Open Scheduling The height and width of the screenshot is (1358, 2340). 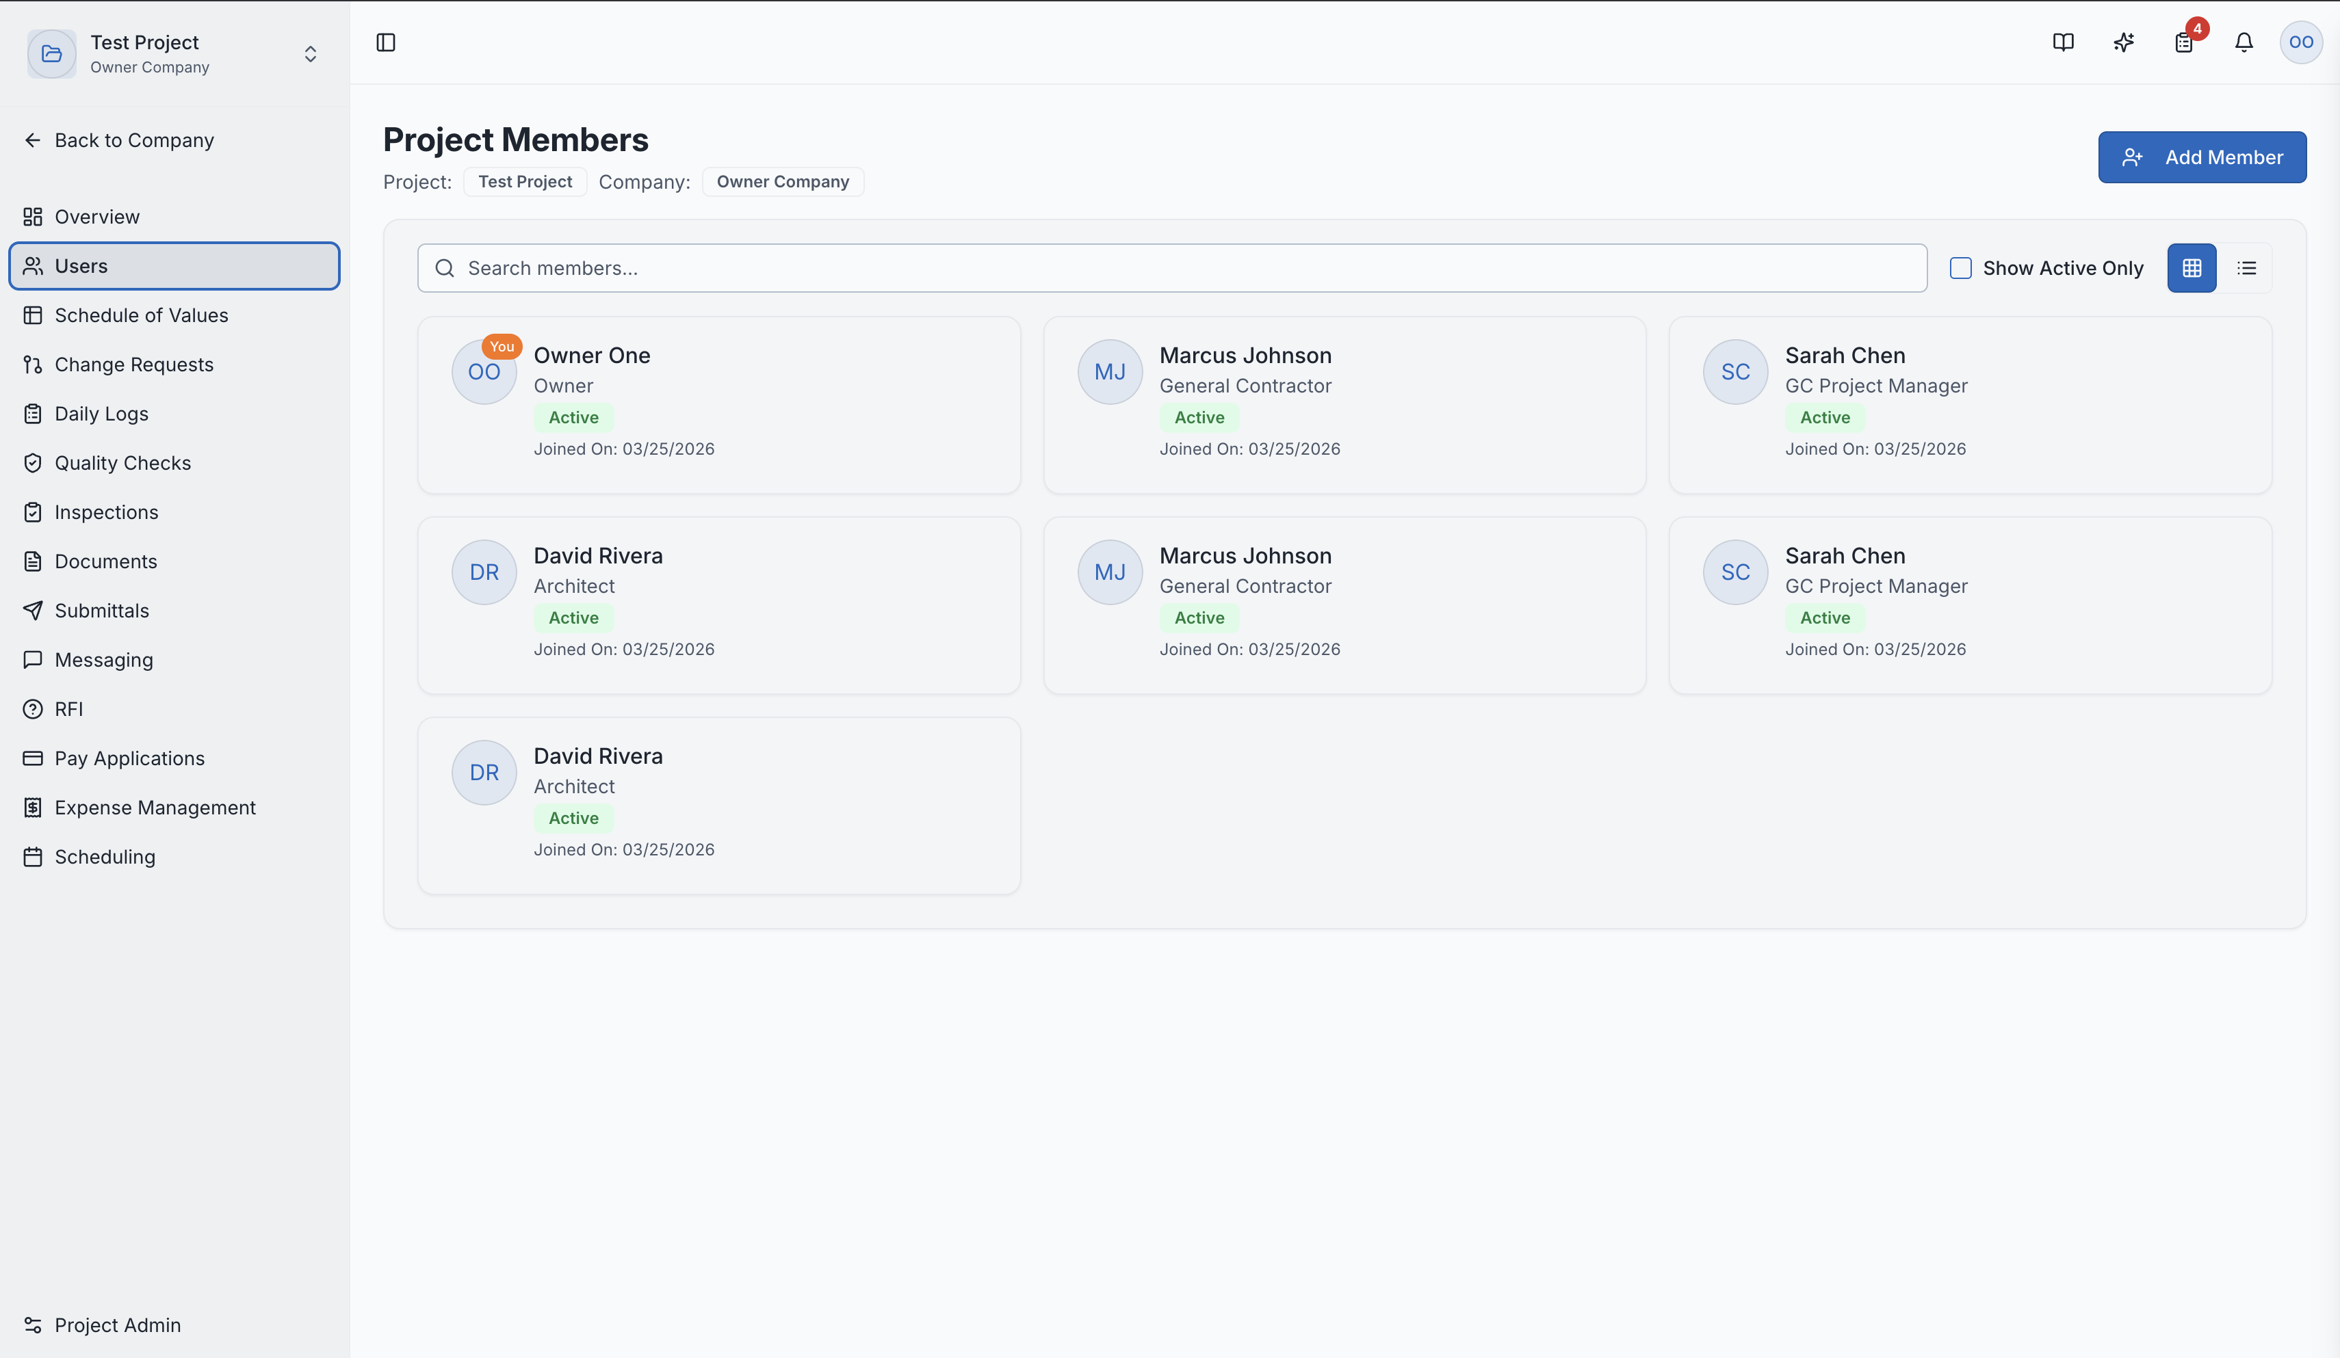(x=174, y=857)
